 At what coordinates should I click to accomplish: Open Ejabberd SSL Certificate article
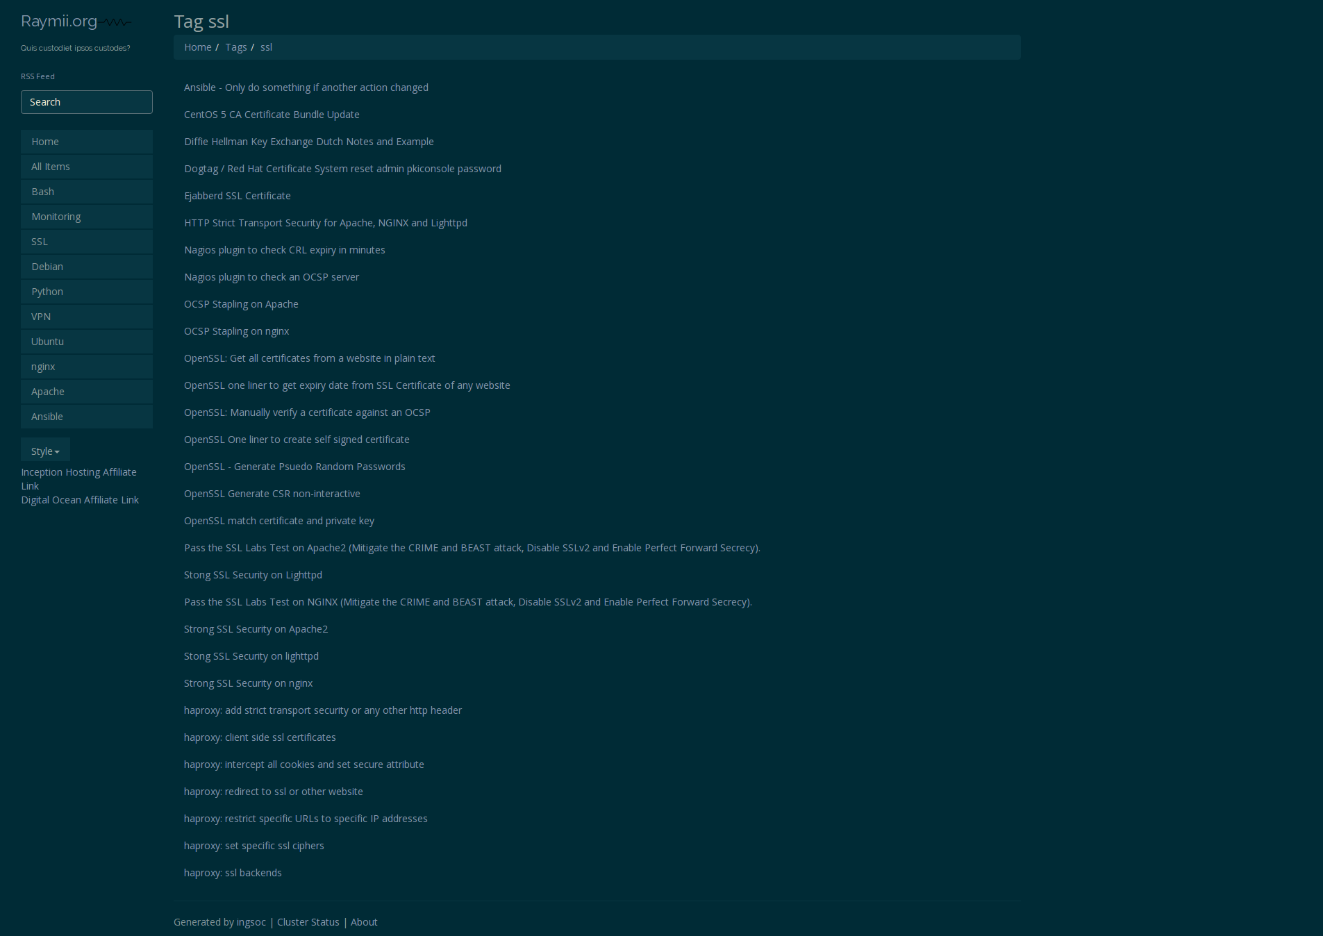(238, 196)
